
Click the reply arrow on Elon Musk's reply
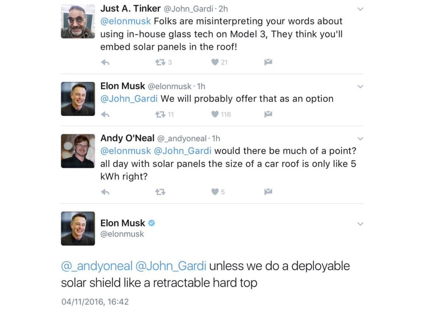[105, 114]
